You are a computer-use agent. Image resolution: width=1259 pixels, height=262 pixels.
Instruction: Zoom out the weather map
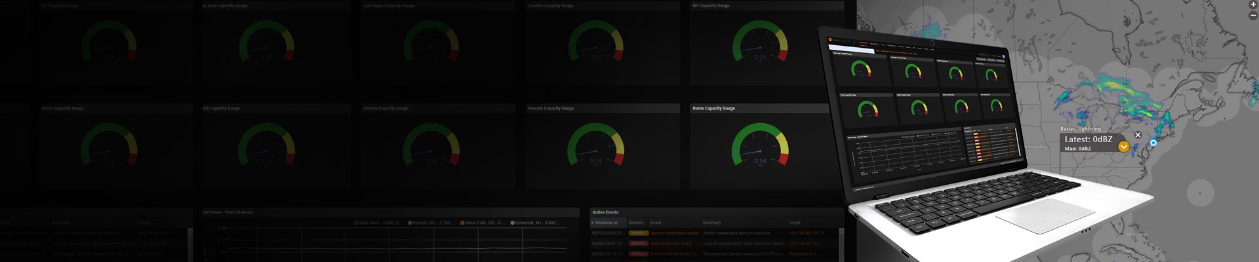point(1254,14)
